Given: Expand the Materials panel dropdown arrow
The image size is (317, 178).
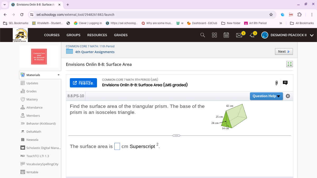Looking at the screenshot, I should [58, 75].
